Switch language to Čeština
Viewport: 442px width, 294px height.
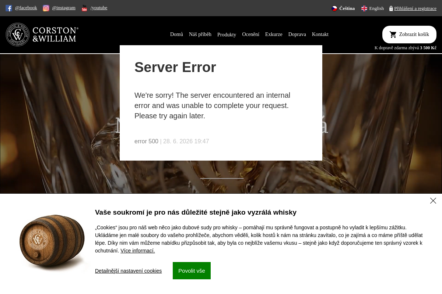pyautogui.click(x=347, y=8)
